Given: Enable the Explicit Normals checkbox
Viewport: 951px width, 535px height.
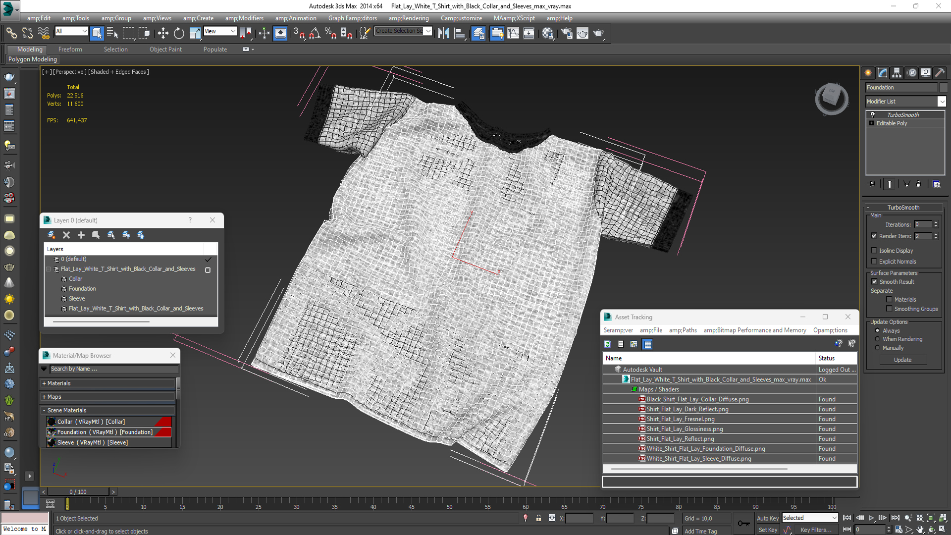Looking at the screenshot, I should pos(874,262).
